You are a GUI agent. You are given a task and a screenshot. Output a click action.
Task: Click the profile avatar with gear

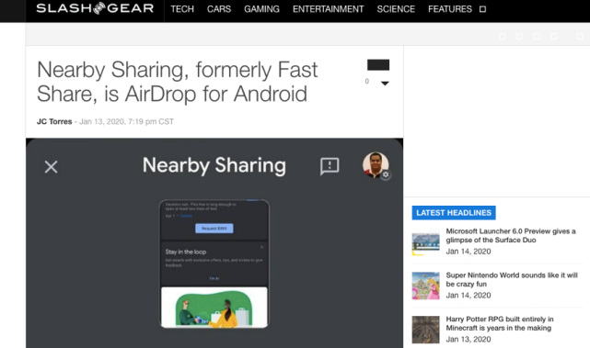click(x=376, y=165)
